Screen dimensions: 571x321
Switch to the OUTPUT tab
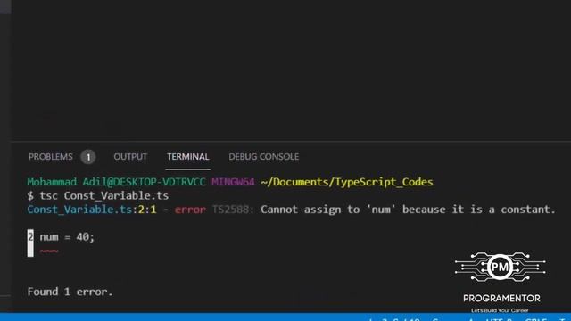pos(130,157)
